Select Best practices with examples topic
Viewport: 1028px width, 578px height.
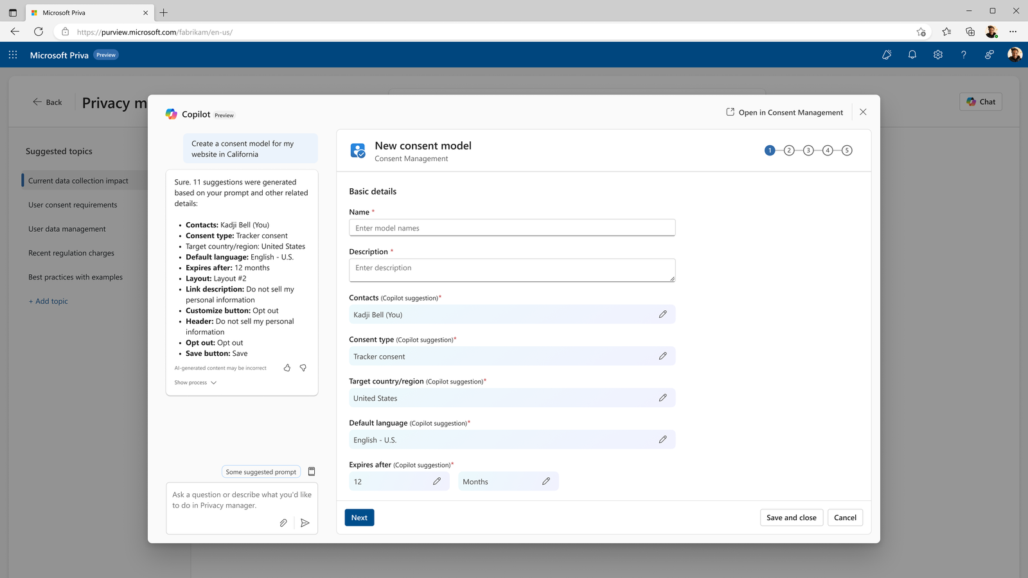click(x=75, y=277)
